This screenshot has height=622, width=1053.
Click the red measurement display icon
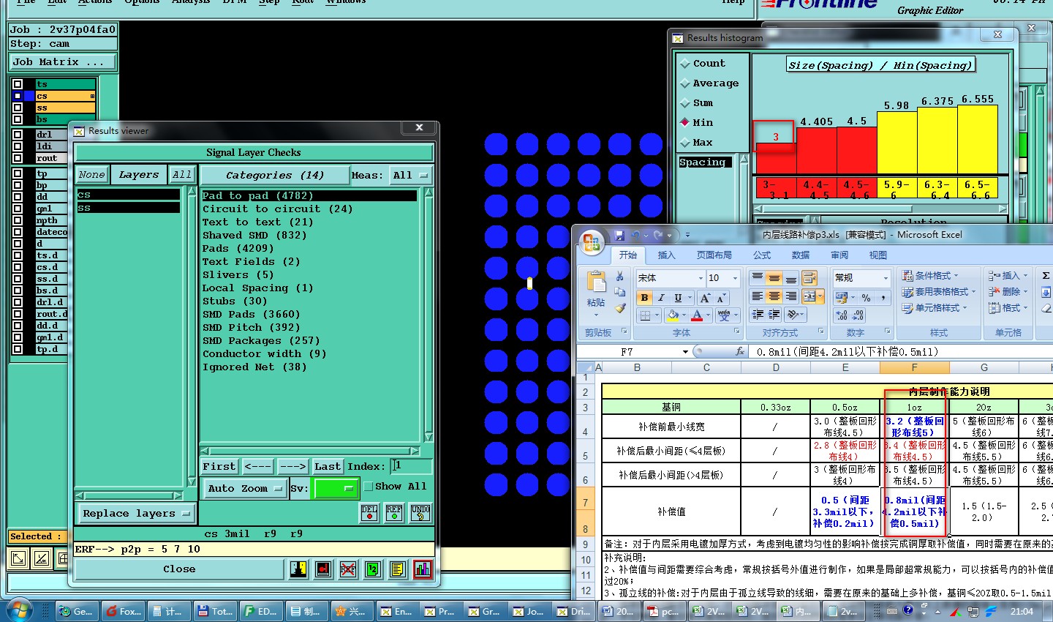(x=323, y=569)
